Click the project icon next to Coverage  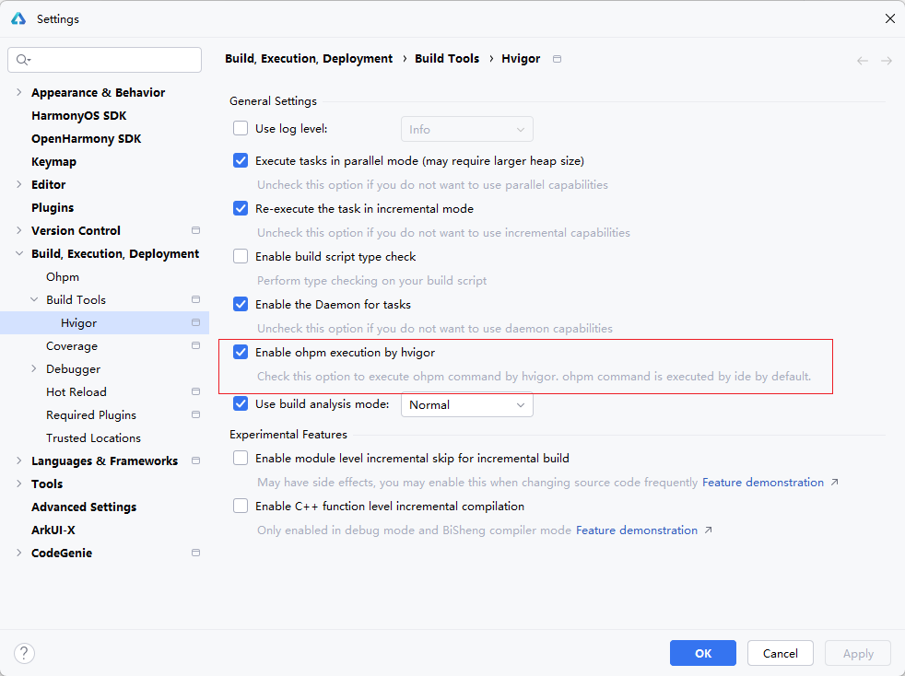pos(195,346)
